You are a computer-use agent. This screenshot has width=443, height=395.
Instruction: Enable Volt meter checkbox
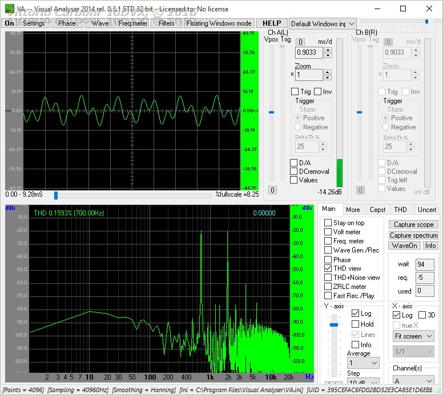pos(328,231)
